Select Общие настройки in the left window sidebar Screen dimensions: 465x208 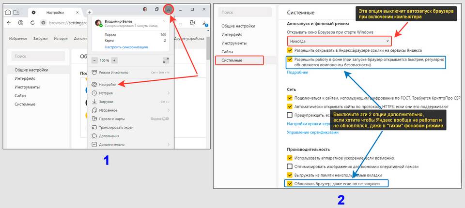pyautogui.click(x=31, y=70)
